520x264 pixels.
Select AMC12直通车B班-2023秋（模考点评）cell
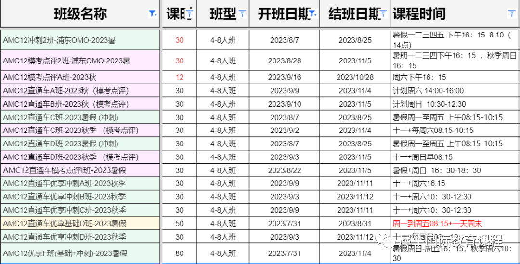[x=80, y=104]
